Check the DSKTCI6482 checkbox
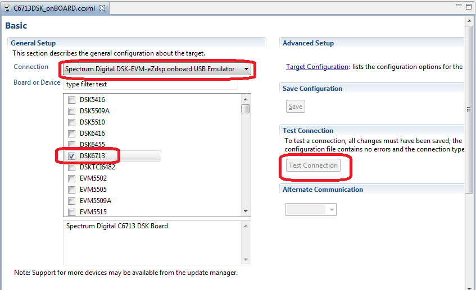 pos(71,167)
